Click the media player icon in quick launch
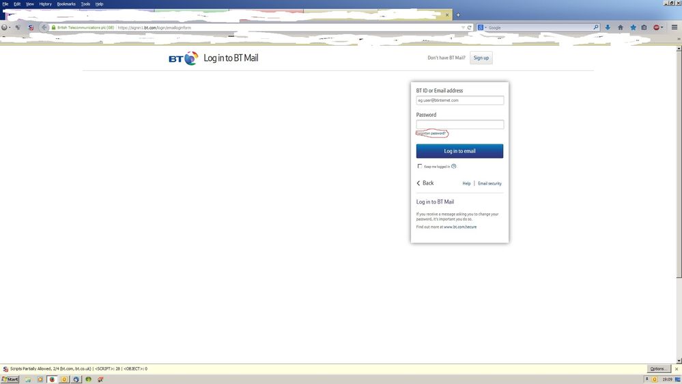682x384 pixels. point(40,379)
